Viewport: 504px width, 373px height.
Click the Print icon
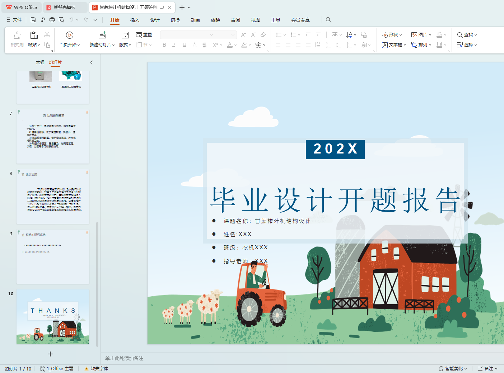point(52,20)
